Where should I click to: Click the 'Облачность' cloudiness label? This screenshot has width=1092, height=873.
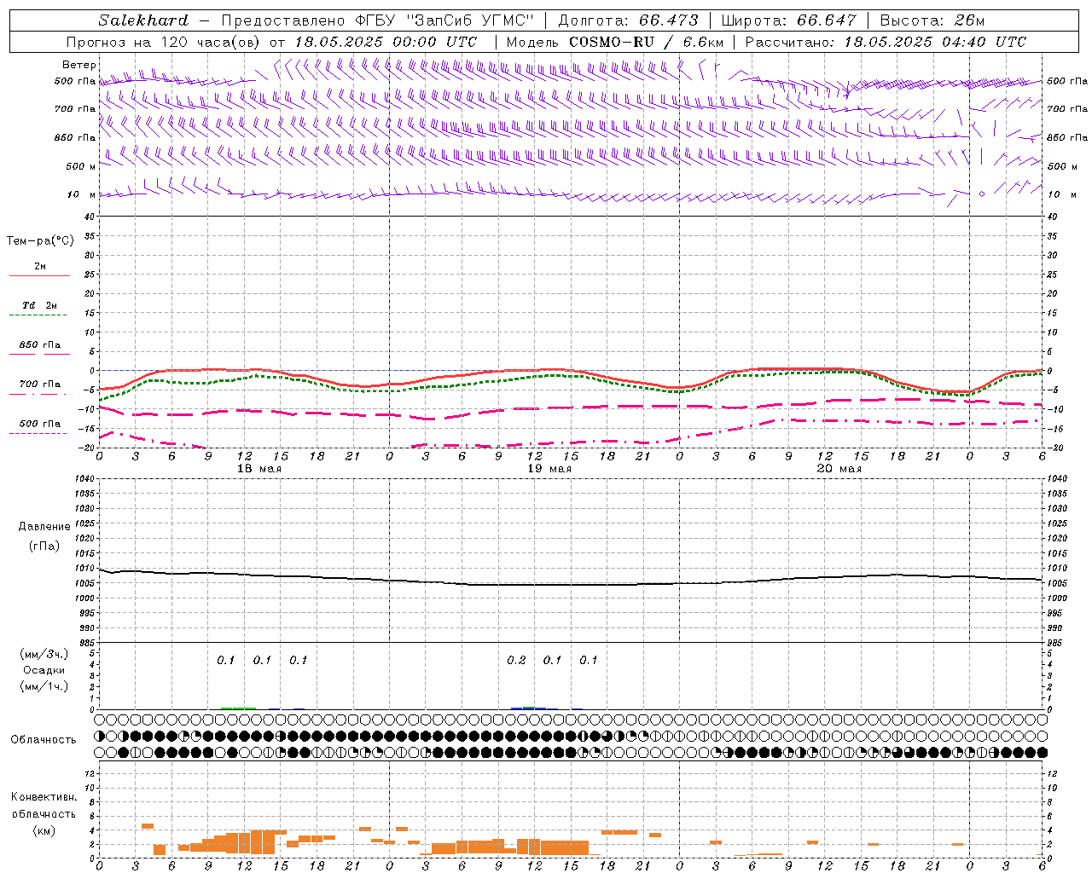point(44,740)
